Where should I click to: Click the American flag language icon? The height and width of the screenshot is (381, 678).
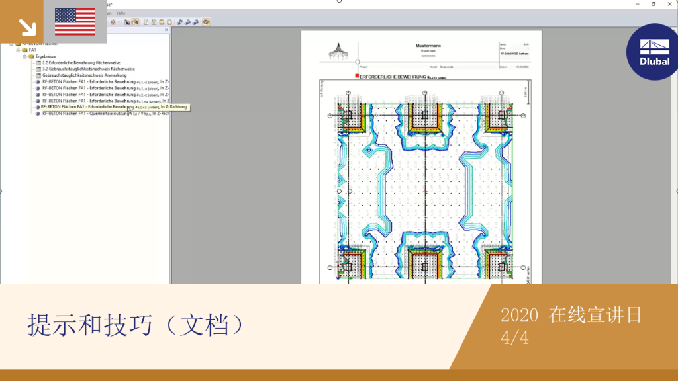75,22
